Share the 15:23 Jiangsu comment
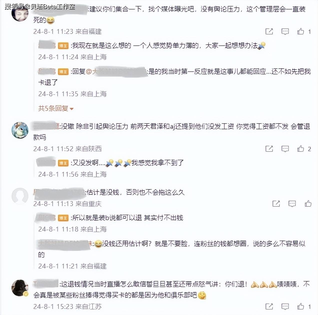 click(269, 307)
